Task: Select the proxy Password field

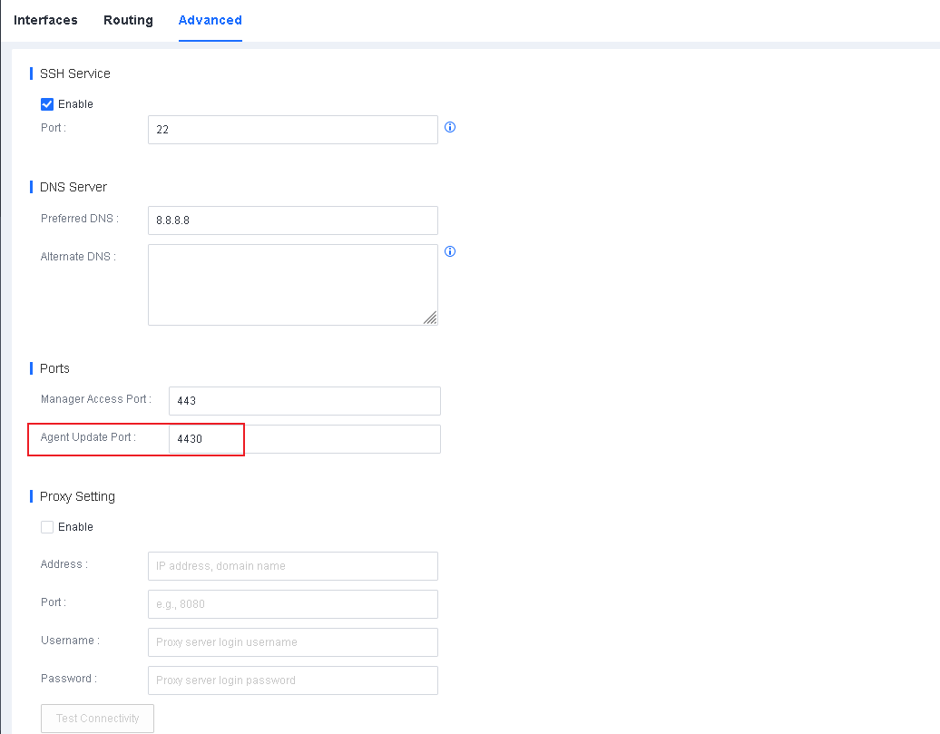Action: pos(292,680)
